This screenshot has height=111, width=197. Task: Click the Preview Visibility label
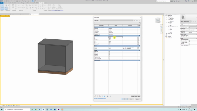pos(5,16)
